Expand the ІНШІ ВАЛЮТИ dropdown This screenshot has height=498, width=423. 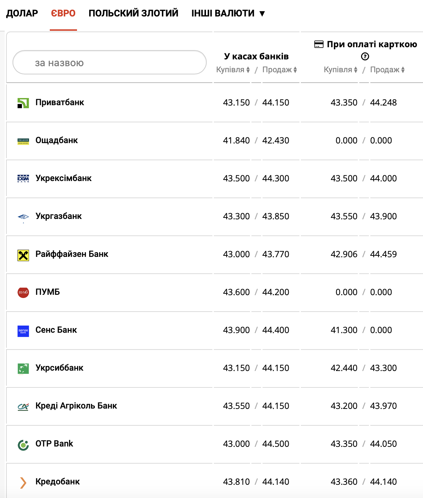[228, 13]
